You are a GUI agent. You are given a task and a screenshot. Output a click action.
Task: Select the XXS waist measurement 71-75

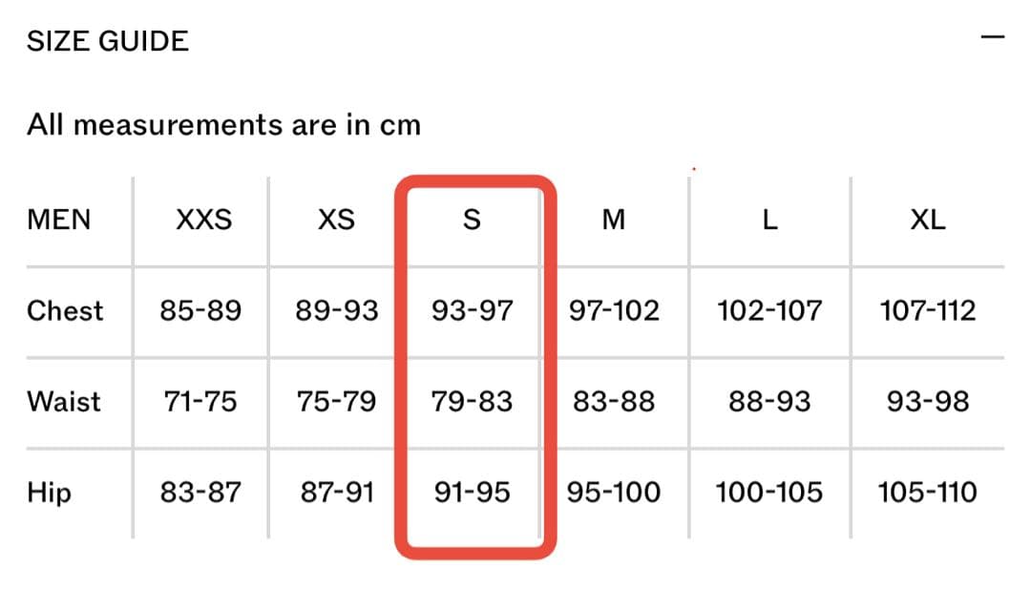pos(200,401)
